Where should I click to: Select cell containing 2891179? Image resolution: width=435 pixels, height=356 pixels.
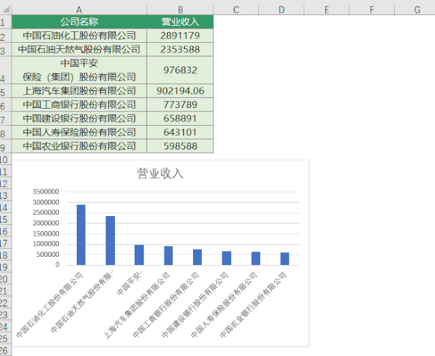(x=180, y=35)
